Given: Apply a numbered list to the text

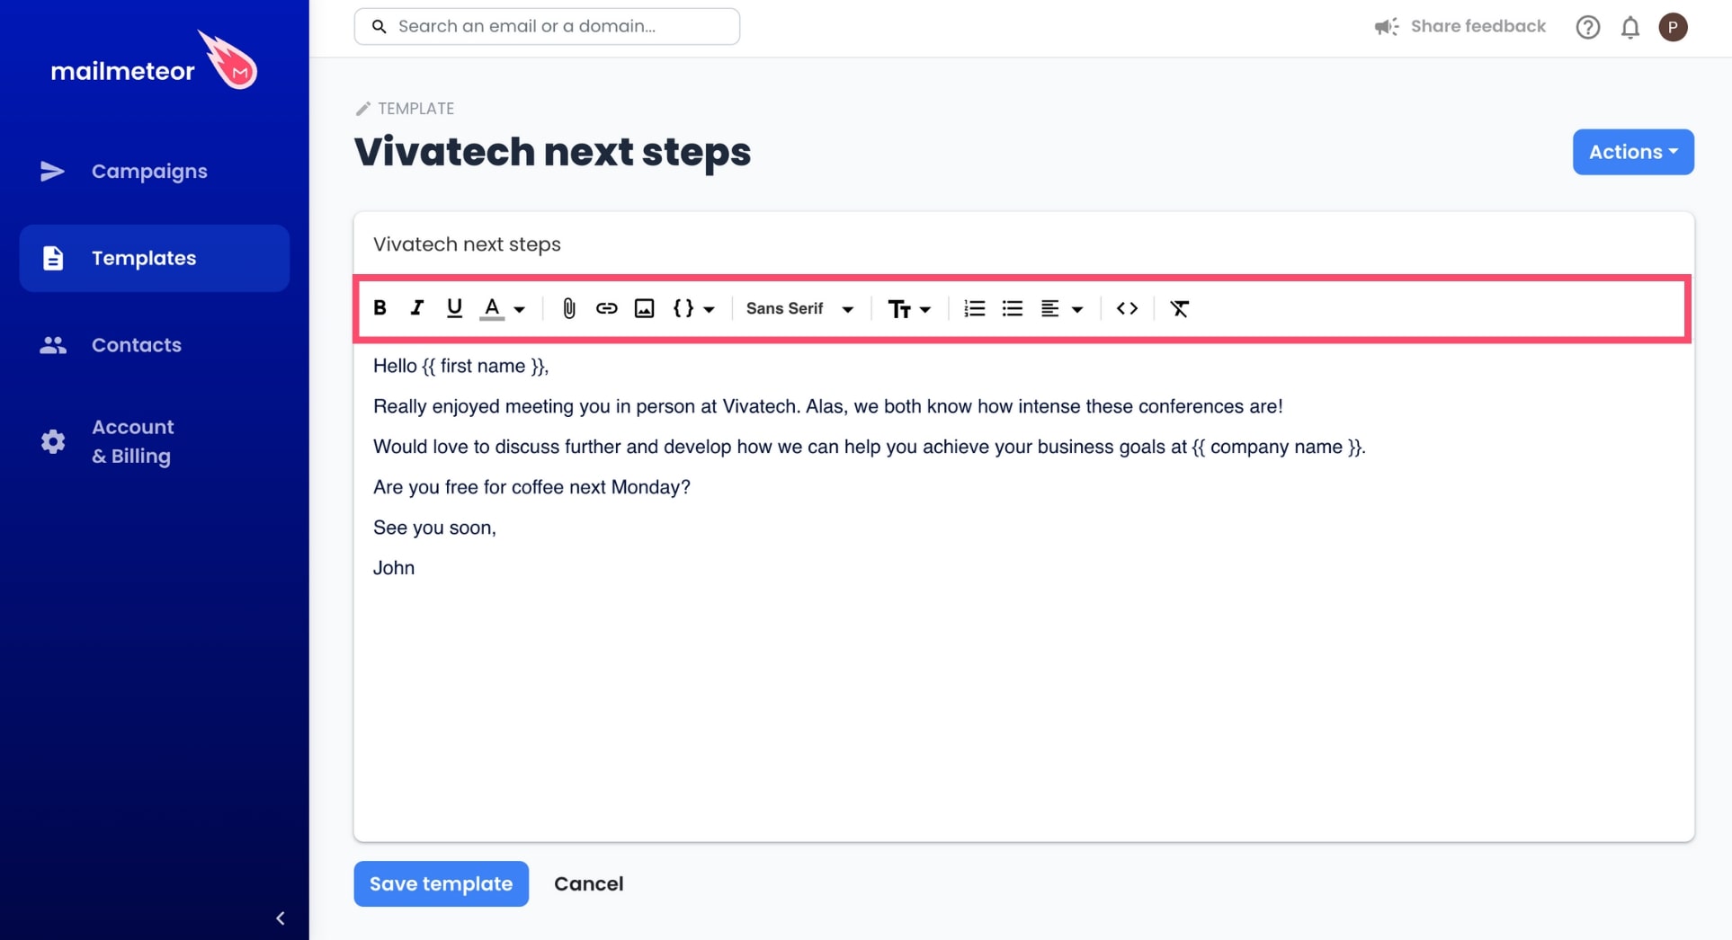Looking at the screenshot, I should click(x=973, y=308).
